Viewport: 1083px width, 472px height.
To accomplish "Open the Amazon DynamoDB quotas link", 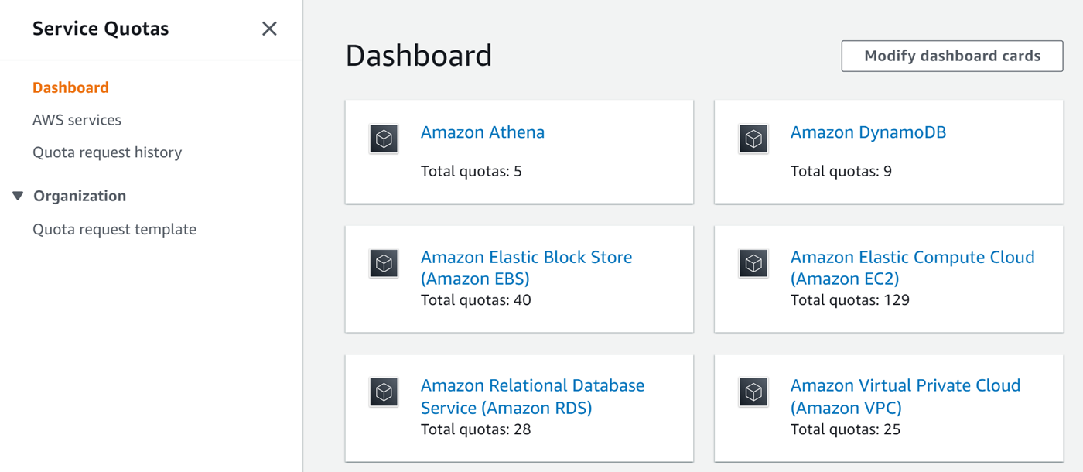I will pos(867,132).
